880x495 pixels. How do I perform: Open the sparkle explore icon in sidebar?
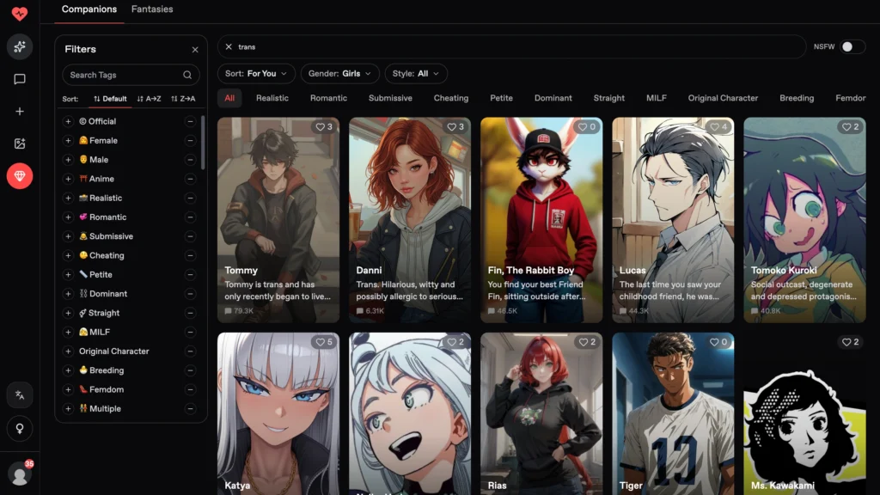pyautogui.click(x=20, y=46)
